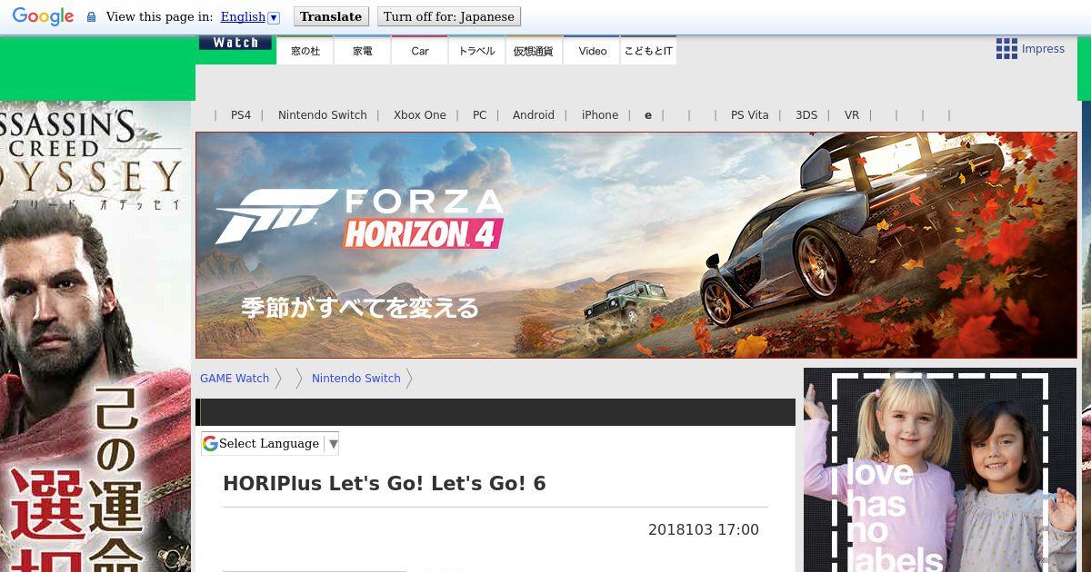Open the 'love has no labels' ad
Image resolution: width=1091 pixels, height=572 pixels.
click(940, 470)
